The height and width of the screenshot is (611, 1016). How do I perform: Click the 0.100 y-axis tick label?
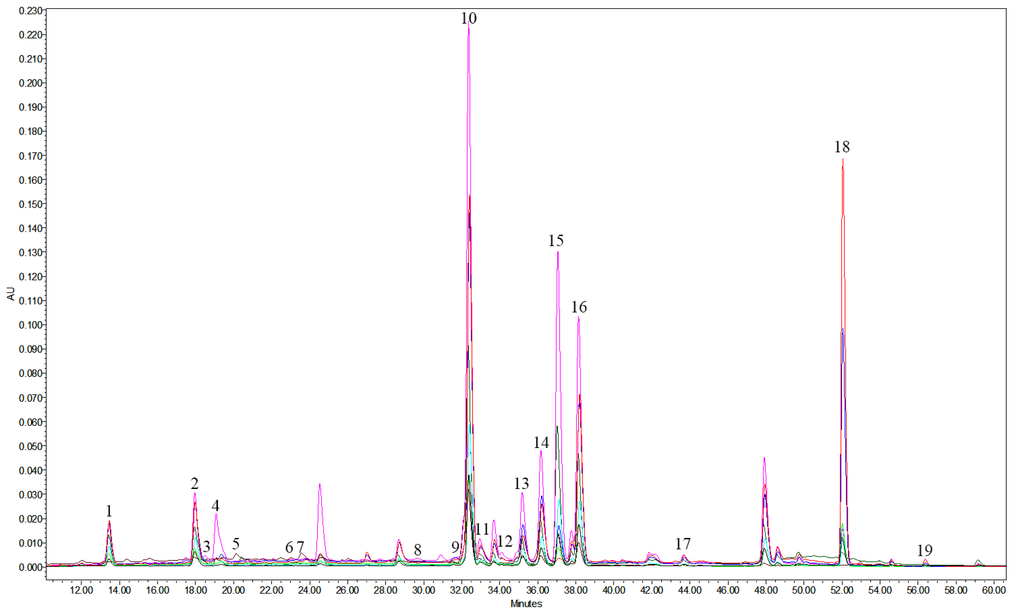tap(31, 325)
